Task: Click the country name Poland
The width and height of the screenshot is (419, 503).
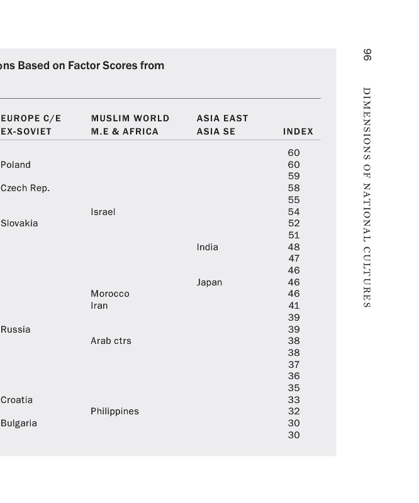Action: 16,165
